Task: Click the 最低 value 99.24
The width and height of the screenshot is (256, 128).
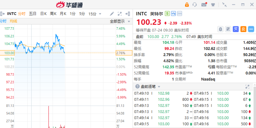Action: (x=169, y=49)
